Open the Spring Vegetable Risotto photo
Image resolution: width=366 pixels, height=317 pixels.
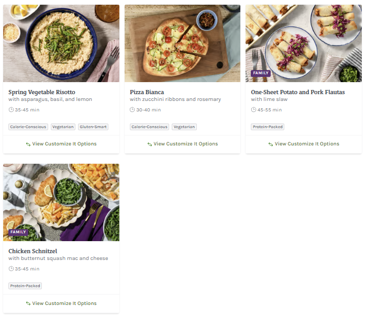[x=61, y=43]
